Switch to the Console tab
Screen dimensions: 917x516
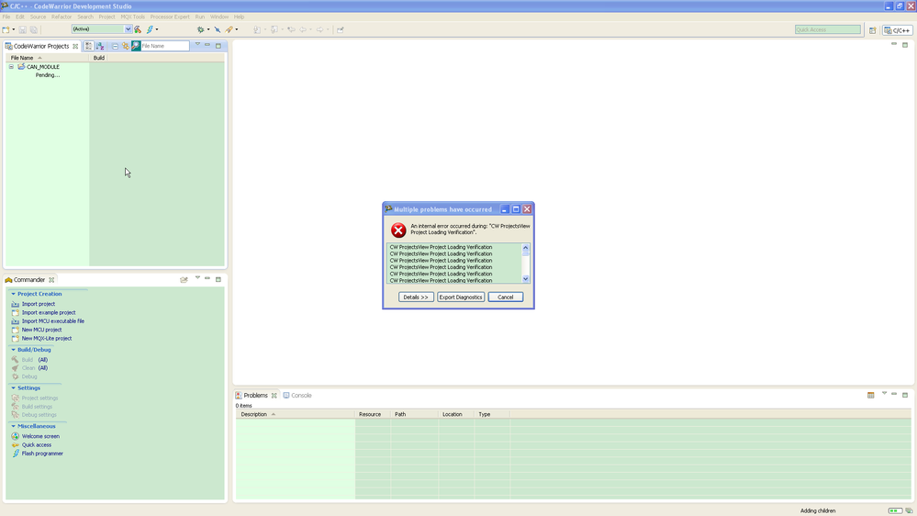coord(297,396)
